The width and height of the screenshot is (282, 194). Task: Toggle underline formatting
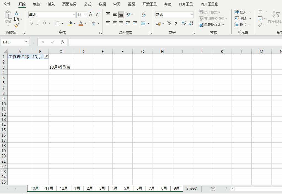(44, 23)
